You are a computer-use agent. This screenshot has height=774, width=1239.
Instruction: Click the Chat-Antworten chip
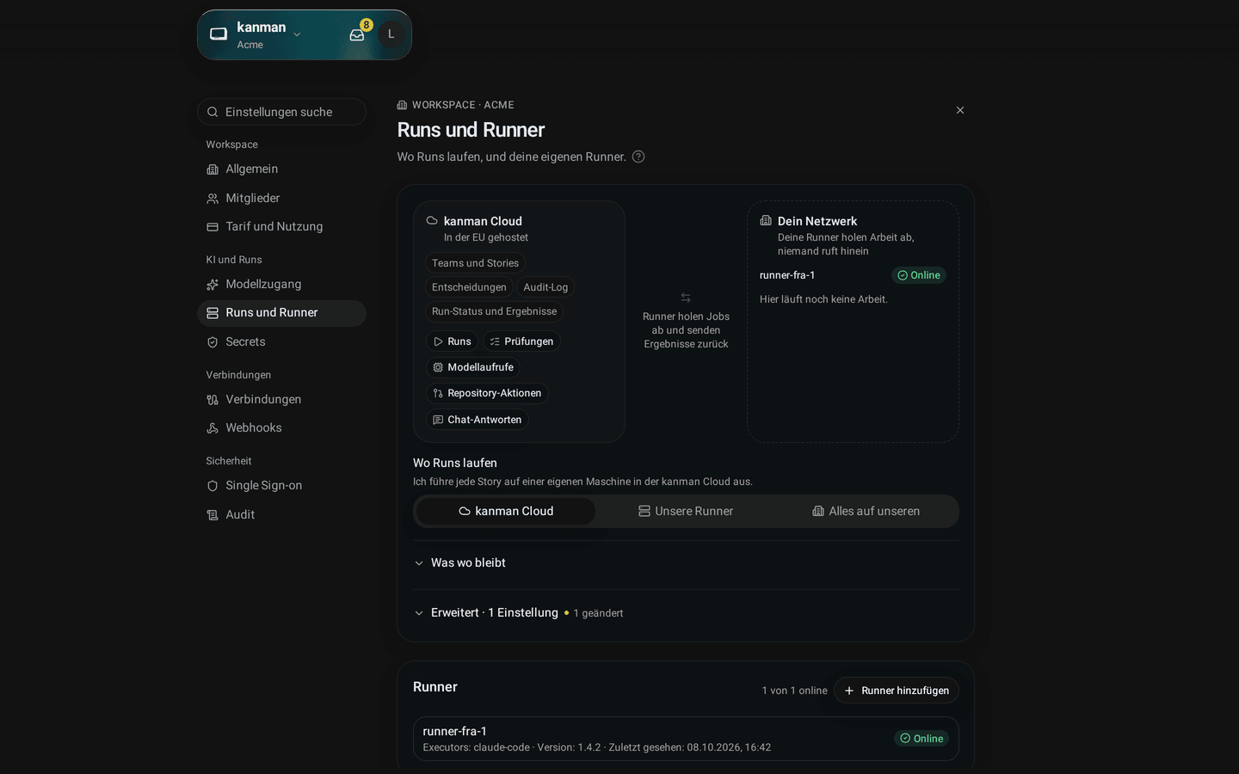[x=477, y=420]
